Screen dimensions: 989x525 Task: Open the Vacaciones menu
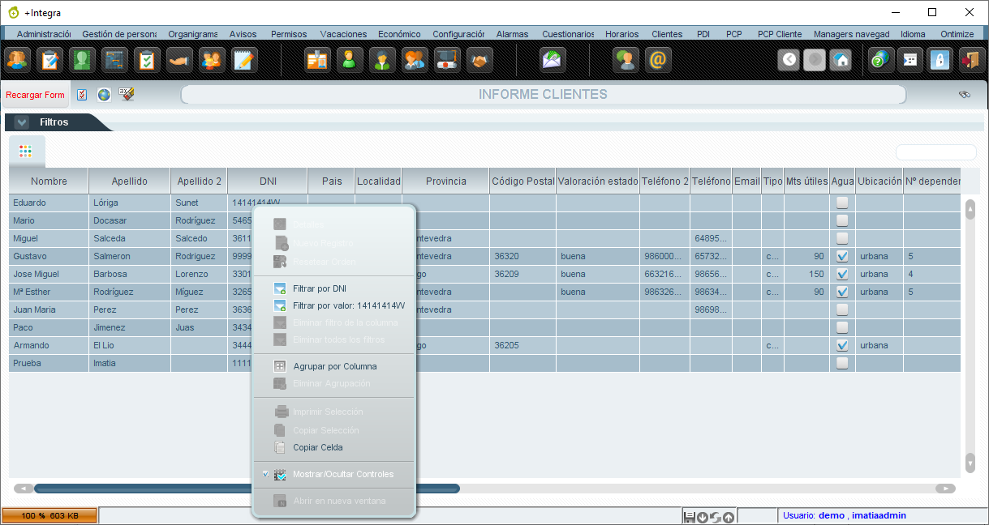343,34
